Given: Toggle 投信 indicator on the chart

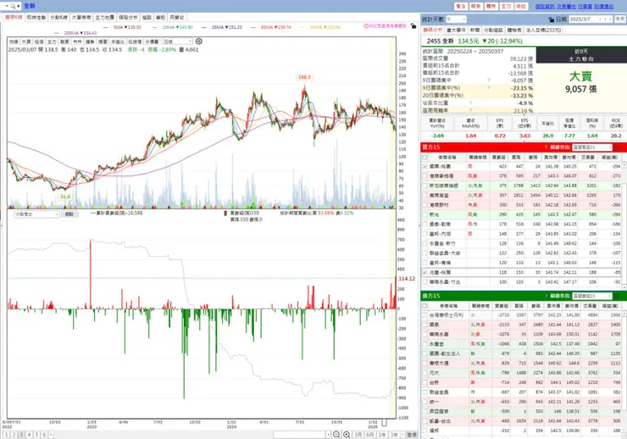Looking at the screenshot, I should coord(39,42).
